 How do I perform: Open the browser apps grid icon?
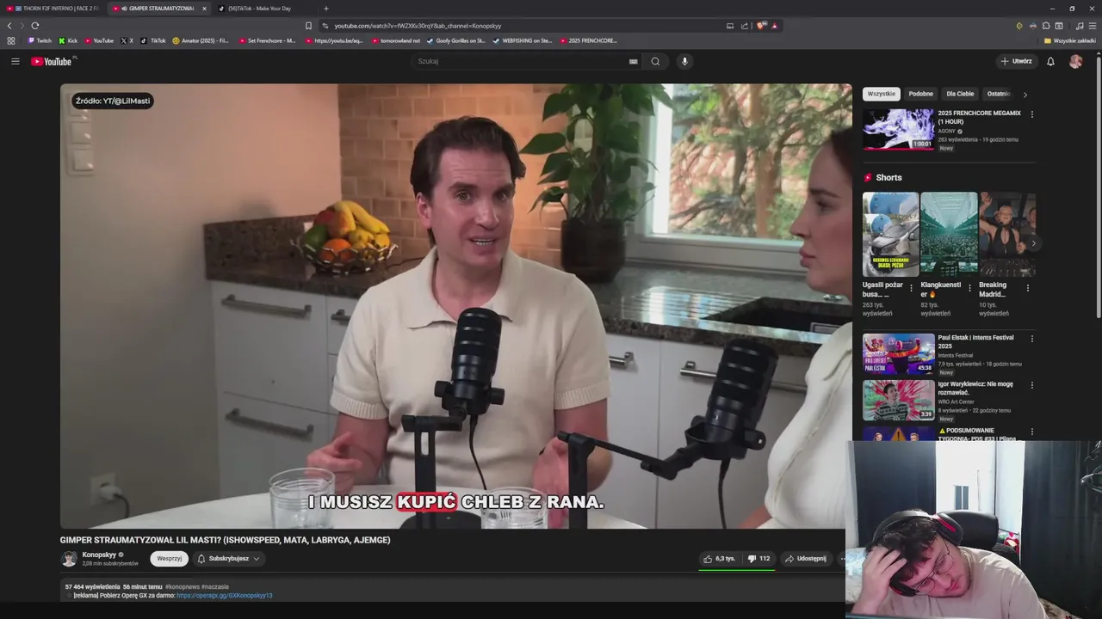coord(11,40)
